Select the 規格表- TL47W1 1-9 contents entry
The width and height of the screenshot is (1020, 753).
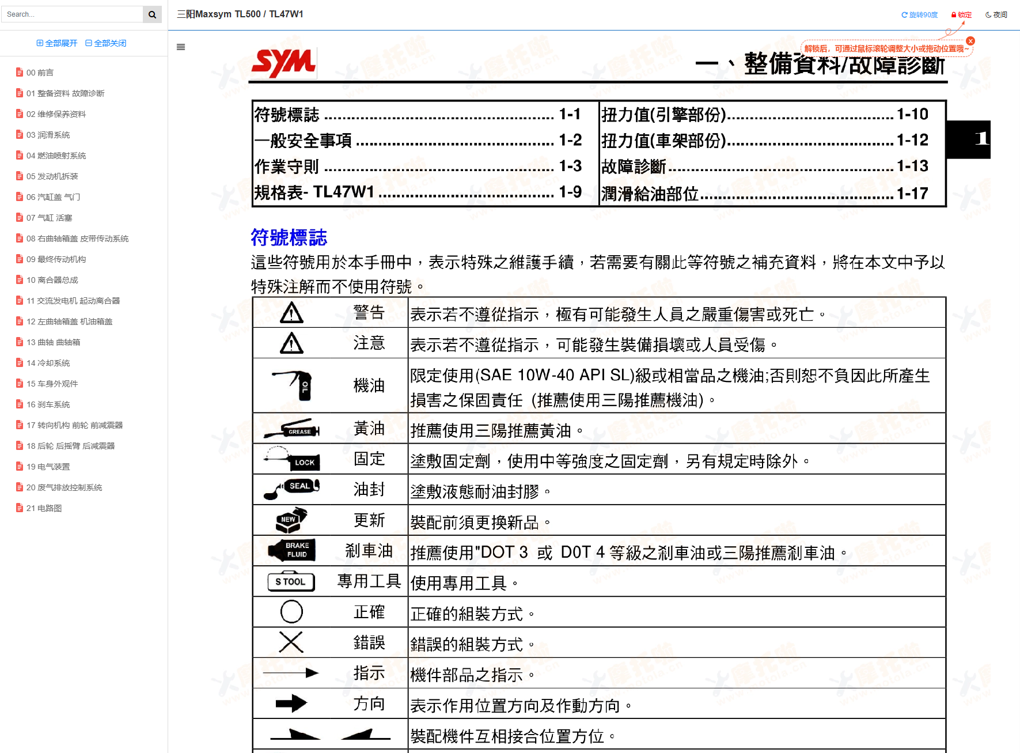click(418, 192)
